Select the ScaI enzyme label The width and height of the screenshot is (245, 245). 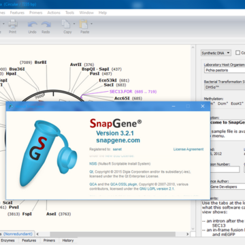pyautogui.click(x=7, y=202)
